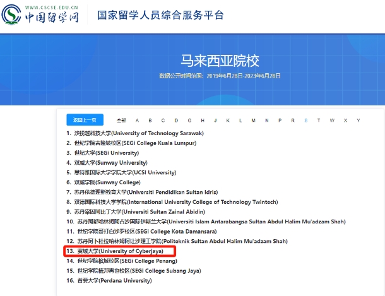The image size is (385, 296).
Task: Click the 马来西亚院校 banner title
Action: coord(220,61)
